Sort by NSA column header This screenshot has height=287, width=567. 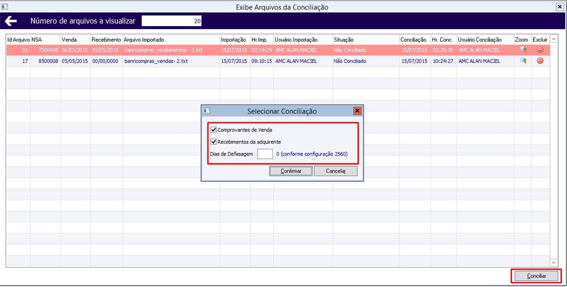(x=45, y=40)
